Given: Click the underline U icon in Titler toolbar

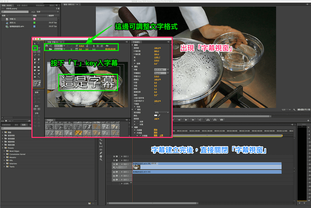Looking at the screenshot, I should (x=72, y=49).
